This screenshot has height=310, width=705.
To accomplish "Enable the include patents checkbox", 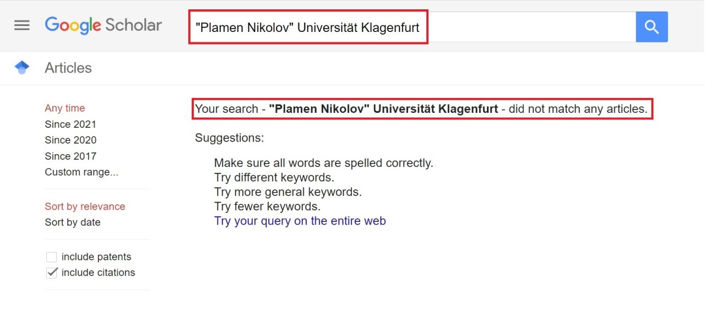I will click(x=52, y=257).
